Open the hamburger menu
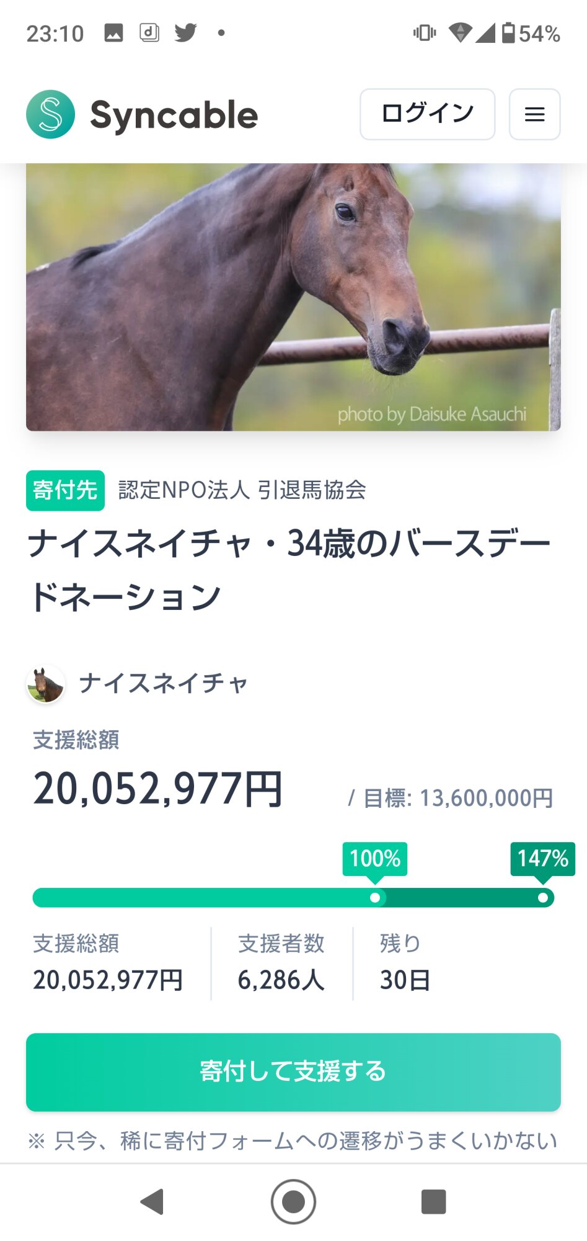 [534, 114]
